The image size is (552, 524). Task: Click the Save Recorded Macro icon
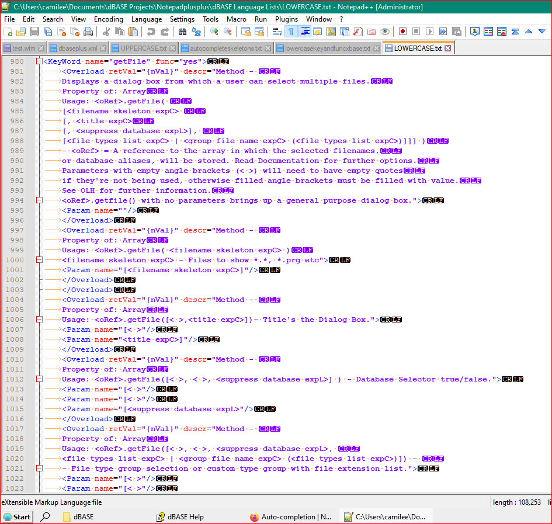(x=457, y=32)
